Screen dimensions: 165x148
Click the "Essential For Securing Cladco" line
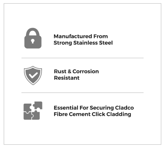pyautogui.click(x=94, y=108)
